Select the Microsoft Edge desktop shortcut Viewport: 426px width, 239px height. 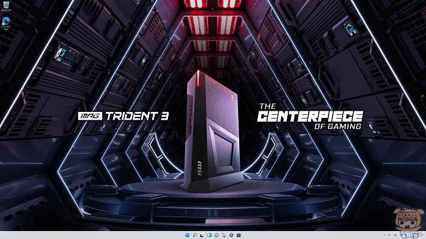(6, 21)
